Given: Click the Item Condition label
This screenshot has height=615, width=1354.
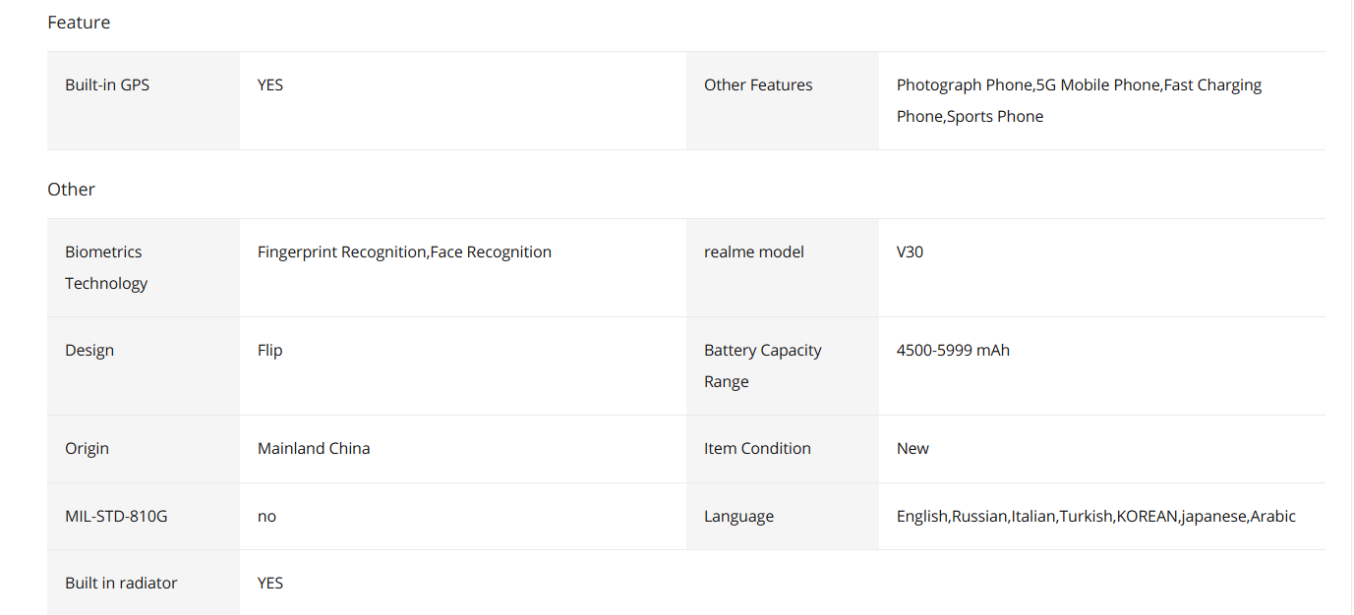Looking at the screenshot, I should click(x=757, y=448).
